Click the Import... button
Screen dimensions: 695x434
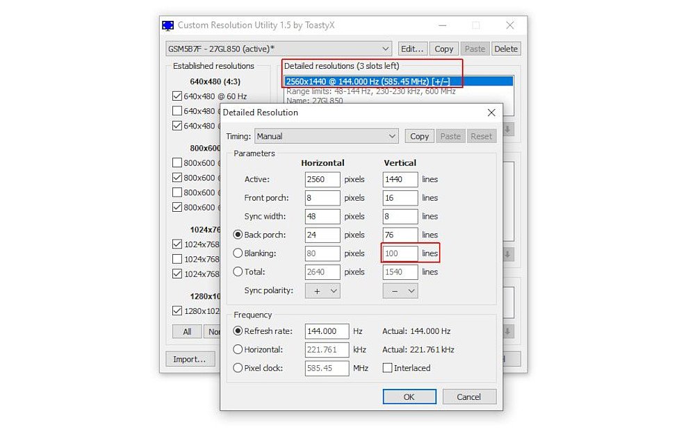(190, 359)
